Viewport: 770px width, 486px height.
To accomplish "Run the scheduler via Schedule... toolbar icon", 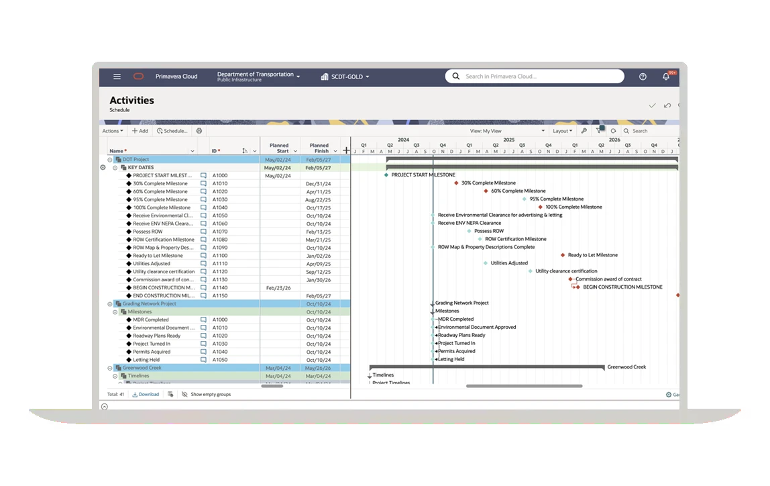I will click(x=172, y=131).
